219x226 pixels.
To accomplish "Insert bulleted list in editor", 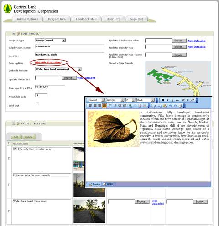I will pyautogui.click(x=110, y=106).
